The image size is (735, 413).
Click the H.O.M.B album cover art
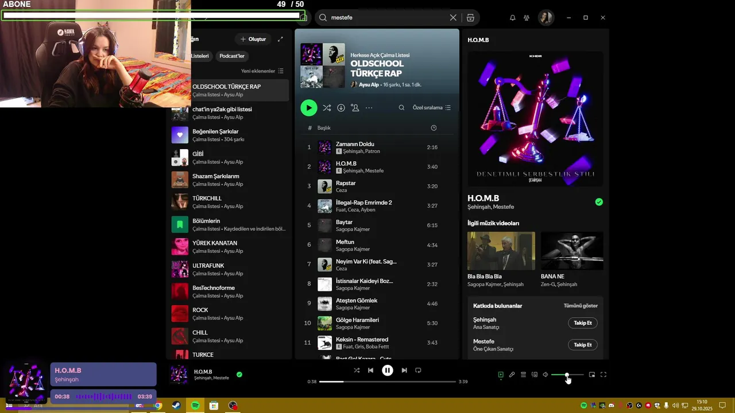click(535, 119)
